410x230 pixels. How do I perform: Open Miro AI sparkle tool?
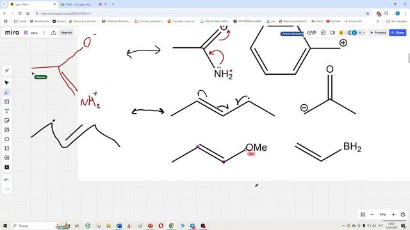pyautogui.click(x=7, y=70)
